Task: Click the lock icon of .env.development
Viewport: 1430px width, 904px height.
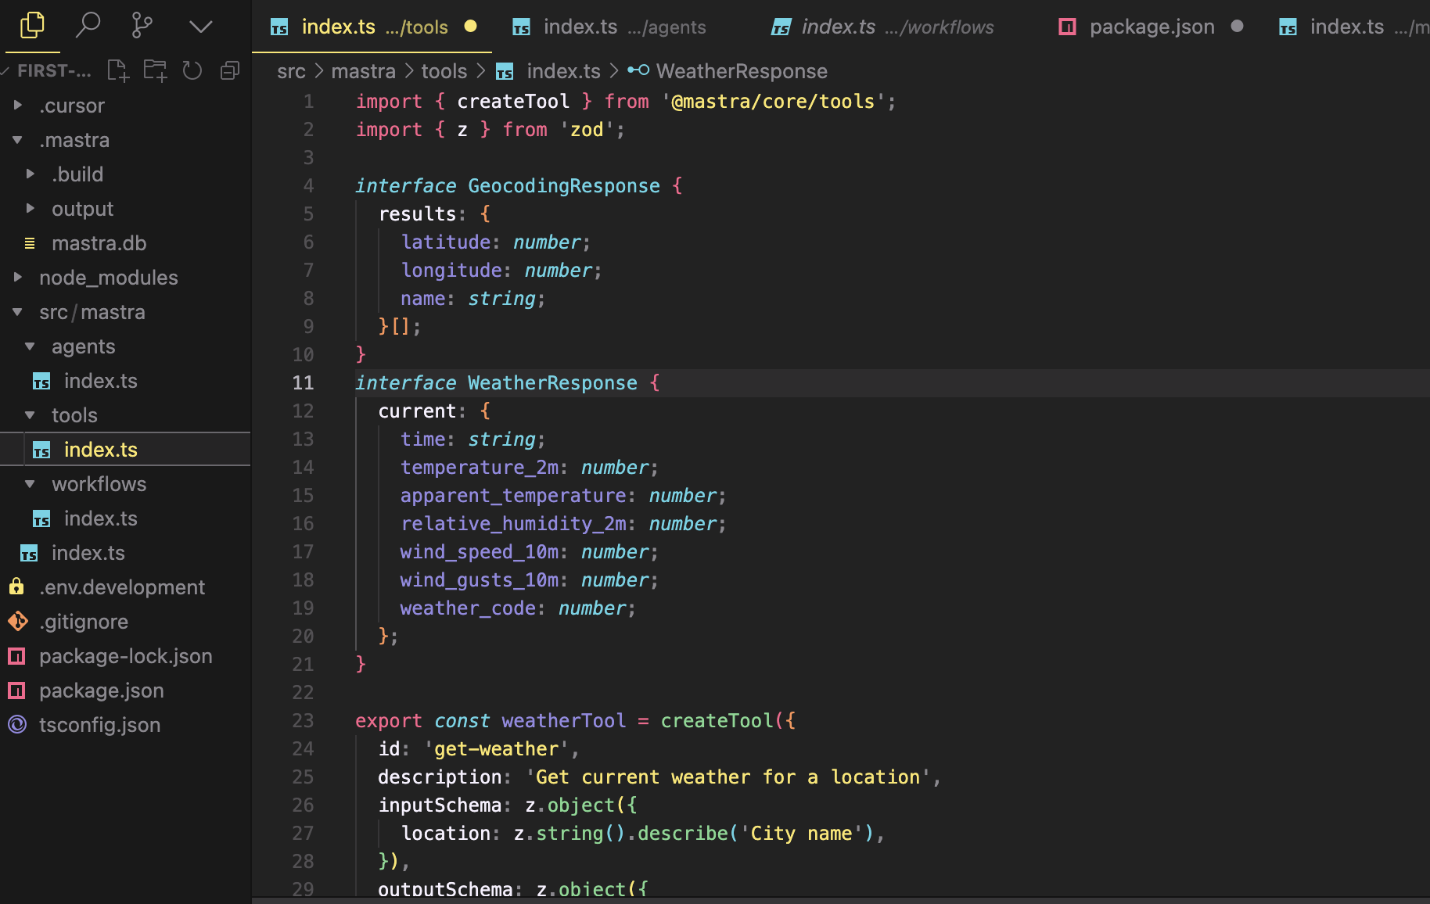Action: [16, 587]
